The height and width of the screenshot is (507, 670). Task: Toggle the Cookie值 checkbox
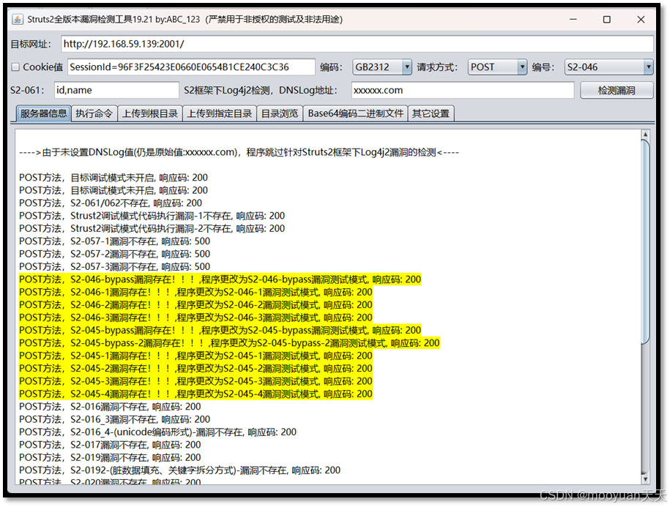[x=16, y=67]
